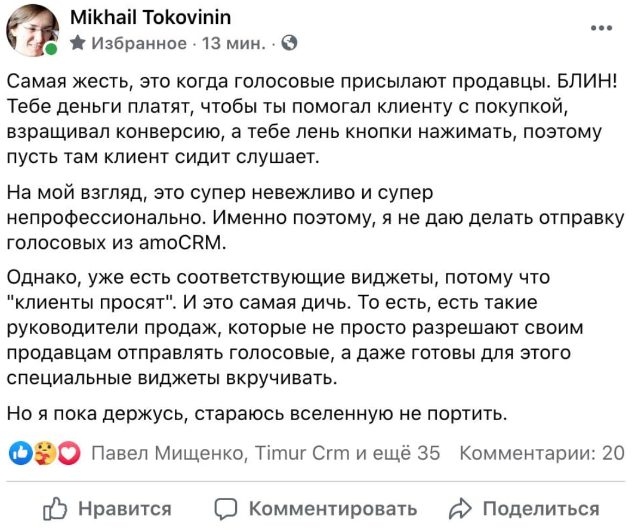Viewport: 638px width, 530px height.
Task: Click the last line starting Но я пока держусь
Action: [x=257, y=413]
